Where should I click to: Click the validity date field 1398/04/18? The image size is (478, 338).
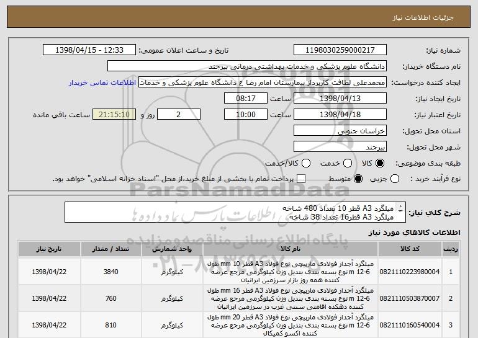(x=340, y=115)
